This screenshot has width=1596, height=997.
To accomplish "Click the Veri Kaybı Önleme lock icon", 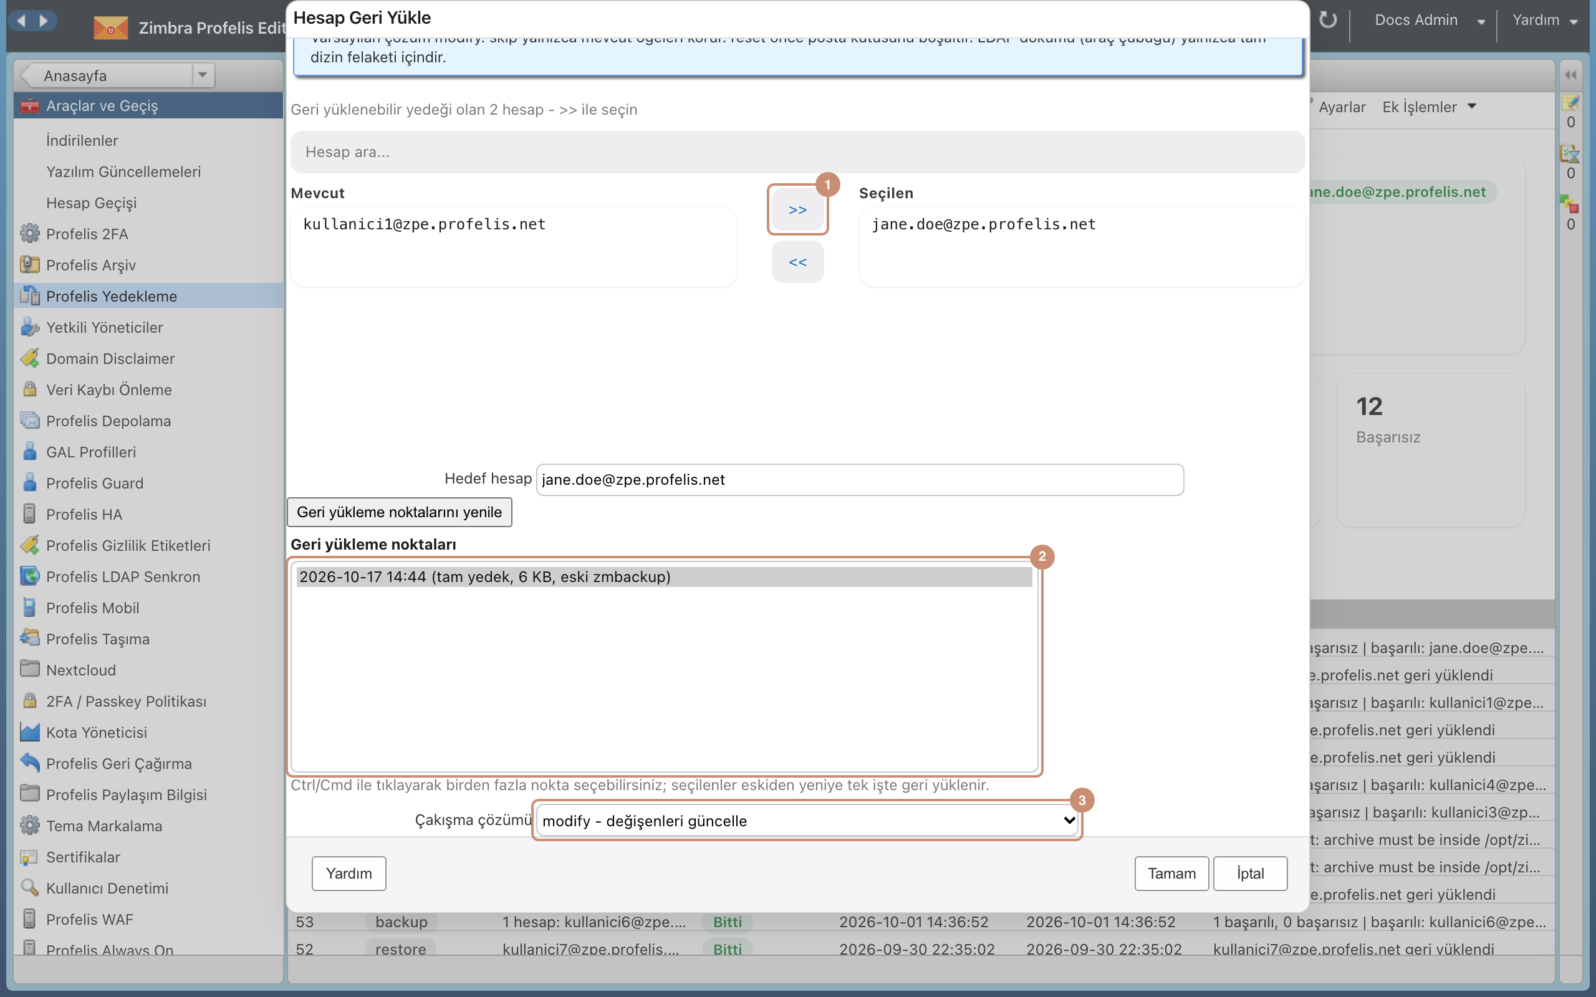I will coord(30,389).
